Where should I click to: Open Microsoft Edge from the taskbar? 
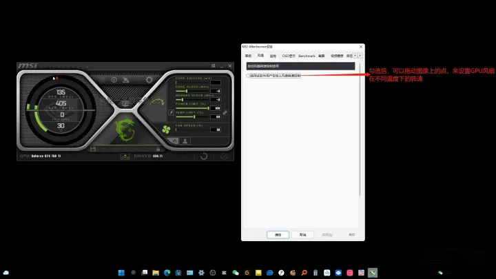click(x=167, y=273)
